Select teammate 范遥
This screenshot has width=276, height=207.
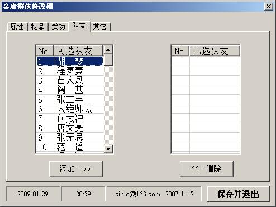coord(69,147)
